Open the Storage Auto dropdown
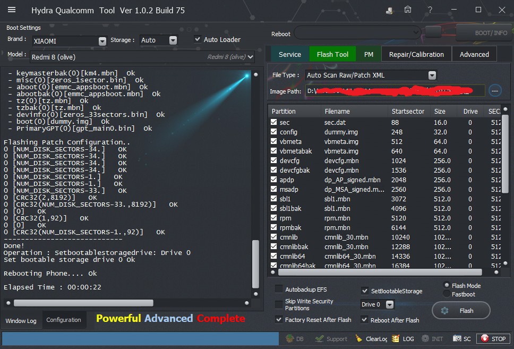The image size is (514, 349). tap(173, 40)
